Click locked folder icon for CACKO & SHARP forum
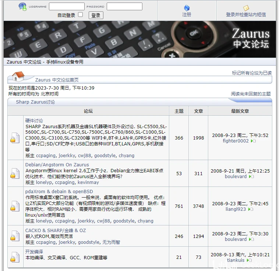 15,236
